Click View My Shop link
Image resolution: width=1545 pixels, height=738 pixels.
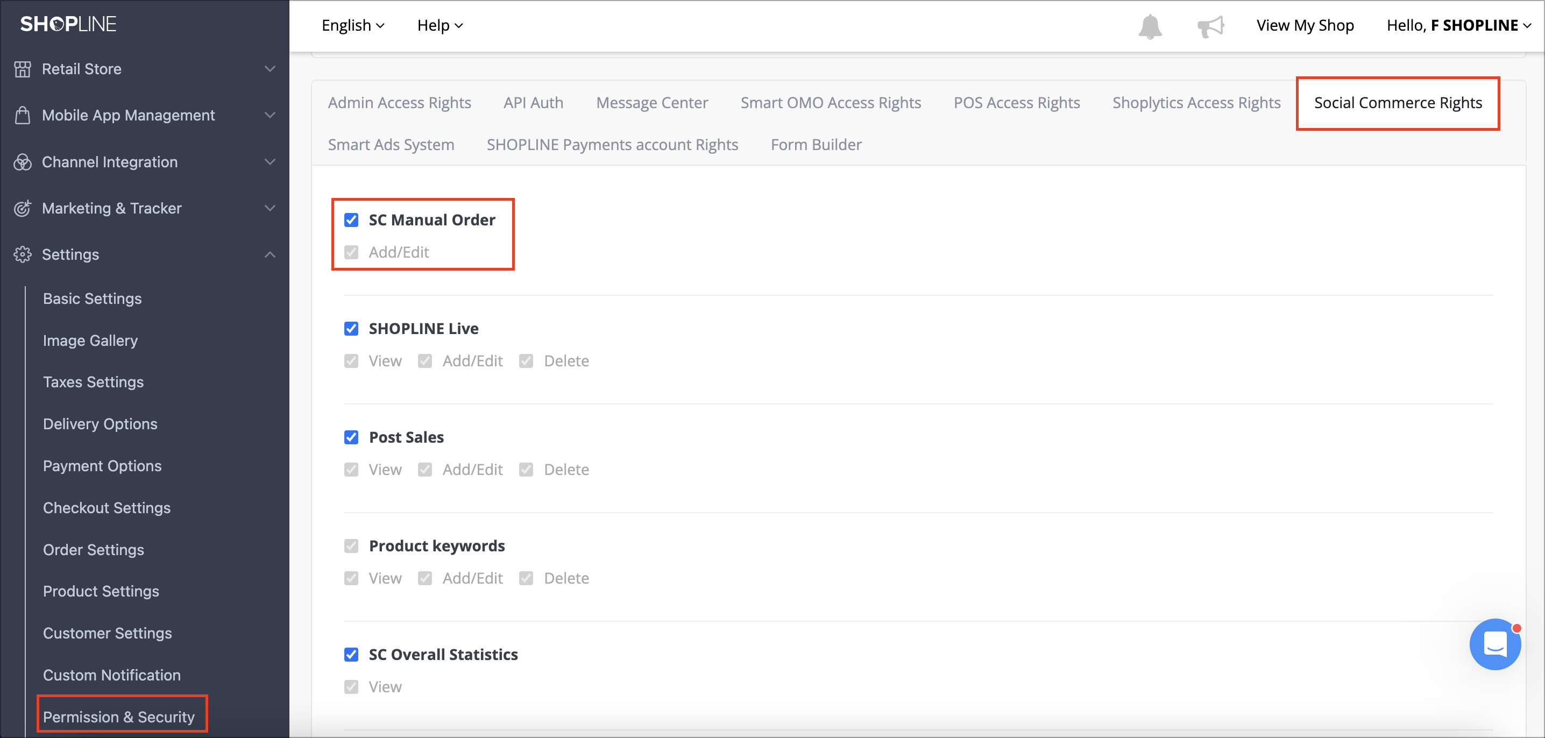pos(1305,25)
